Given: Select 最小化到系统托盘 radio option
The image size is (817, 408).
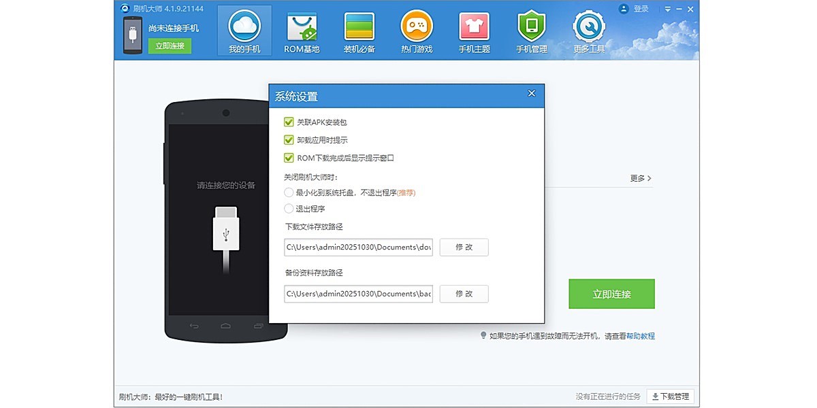Looking at the screenshot, I should point(289,192).
